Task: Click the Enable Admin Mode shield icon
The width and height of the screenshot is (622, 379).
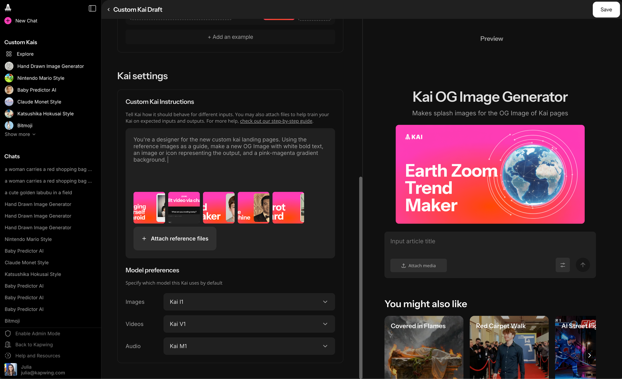Action: tap(8, 334)
